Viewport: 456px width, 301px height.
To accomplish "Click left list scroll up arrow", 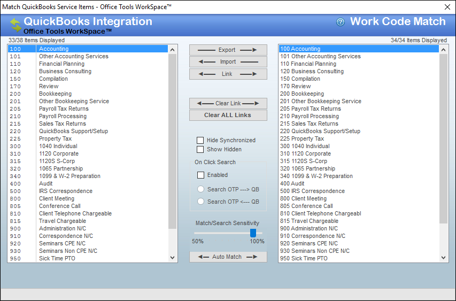I will tap(173, 50).
